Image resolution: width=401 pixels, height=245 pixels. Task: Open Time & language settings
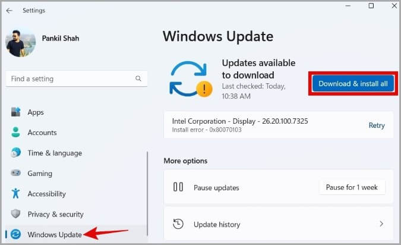[55, 153]
